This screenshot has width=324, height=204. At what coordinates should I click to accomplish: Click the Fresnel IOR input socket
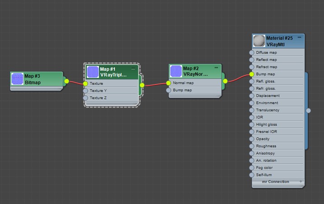coord(251,132)
